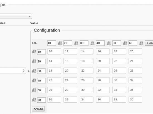This screenshot has height=114, width=153.
Task: Remove the height 60 row via trash icon
Action: coord(34,100)
